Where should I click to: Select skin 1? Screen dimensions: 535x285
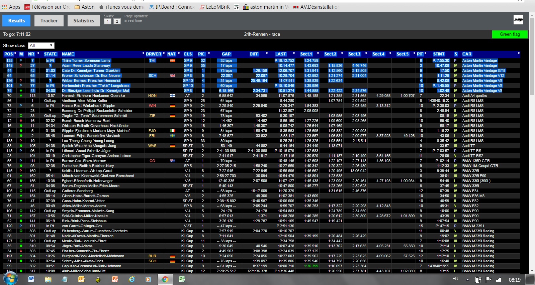(x=108, y=21)
